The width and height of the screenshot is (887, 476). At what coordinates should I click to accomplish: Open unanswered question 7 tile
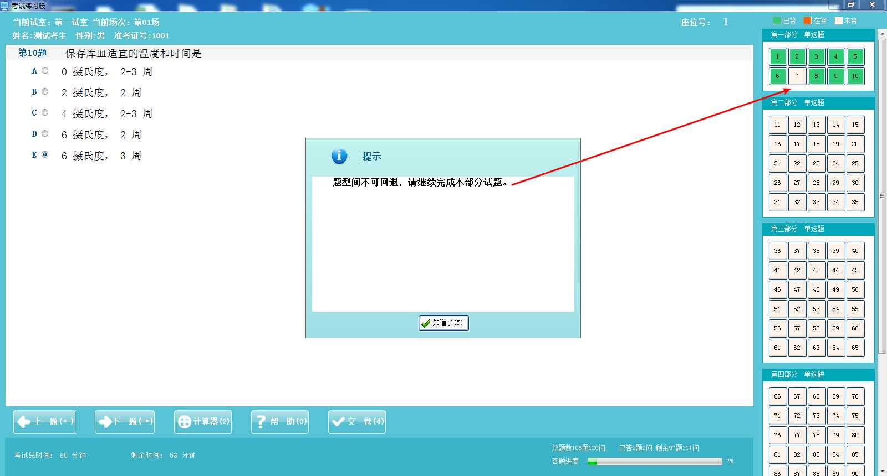coord(797,76)
